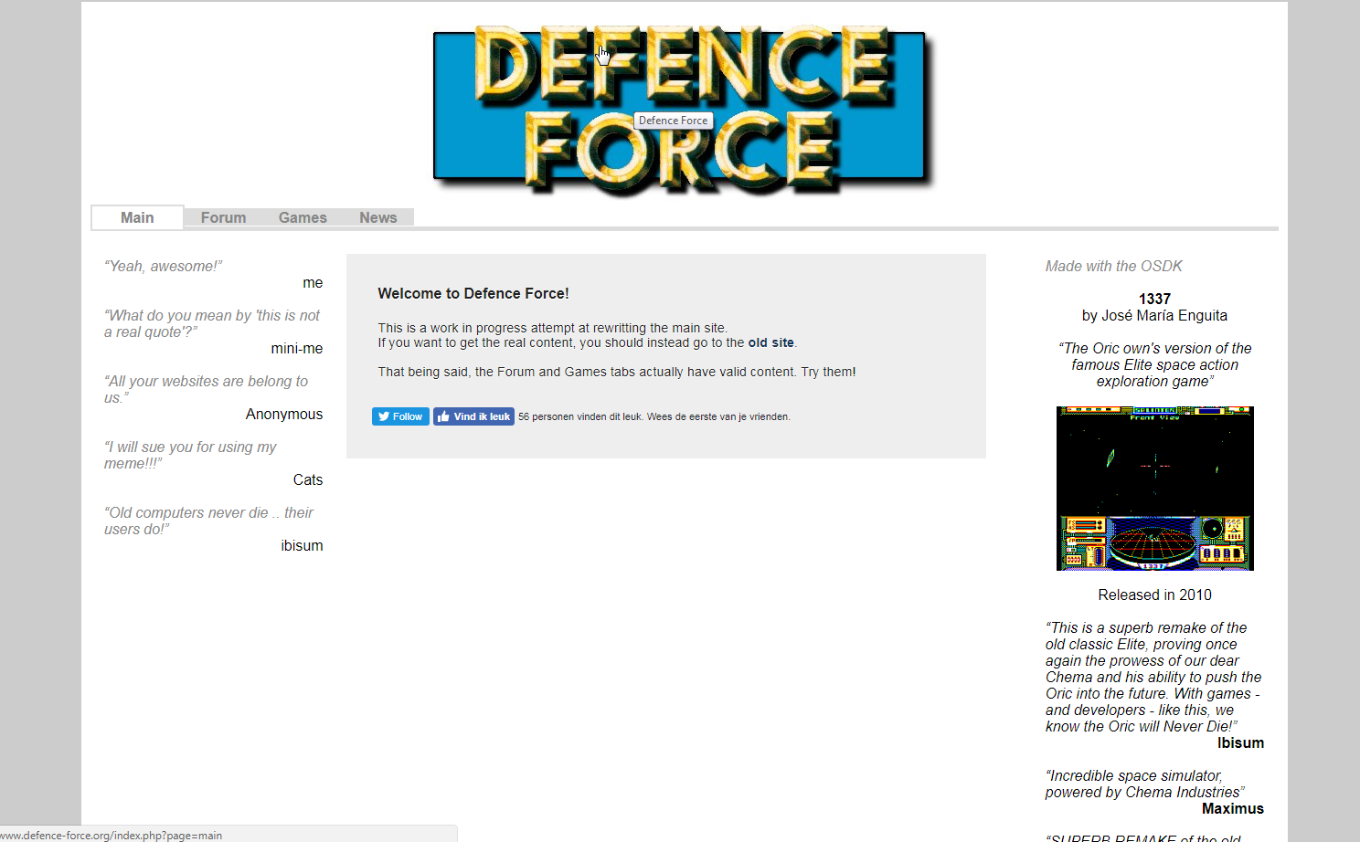1360x842 pixels.
Task: Click the 'Incredible space simulator' quote by Maximus
Action: [x=1144, y=784]
